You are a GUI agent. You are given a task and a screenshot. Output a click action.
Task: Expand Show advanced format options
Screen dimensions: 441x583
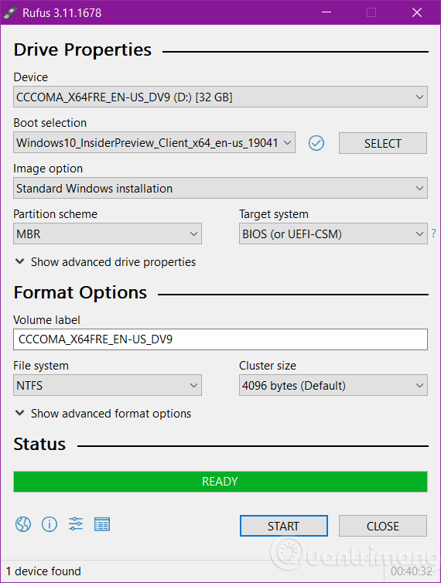coord(103,414)
